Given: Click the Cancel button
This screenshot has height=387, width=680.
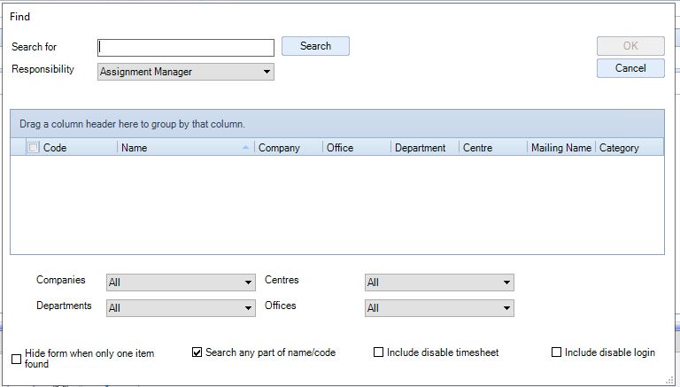Looking at the screenshot, I should coord(630,68).
